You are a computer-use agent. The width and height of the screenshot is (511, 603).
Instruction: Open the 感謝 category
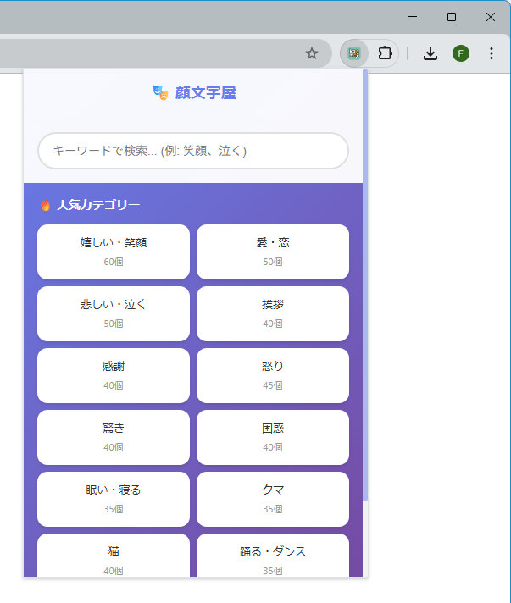(114, 375)
